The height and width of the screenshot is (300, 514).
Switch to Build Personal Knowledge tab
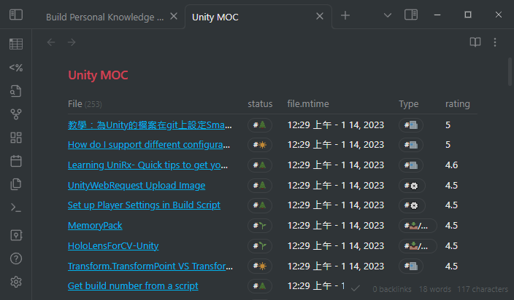point(105,17)
